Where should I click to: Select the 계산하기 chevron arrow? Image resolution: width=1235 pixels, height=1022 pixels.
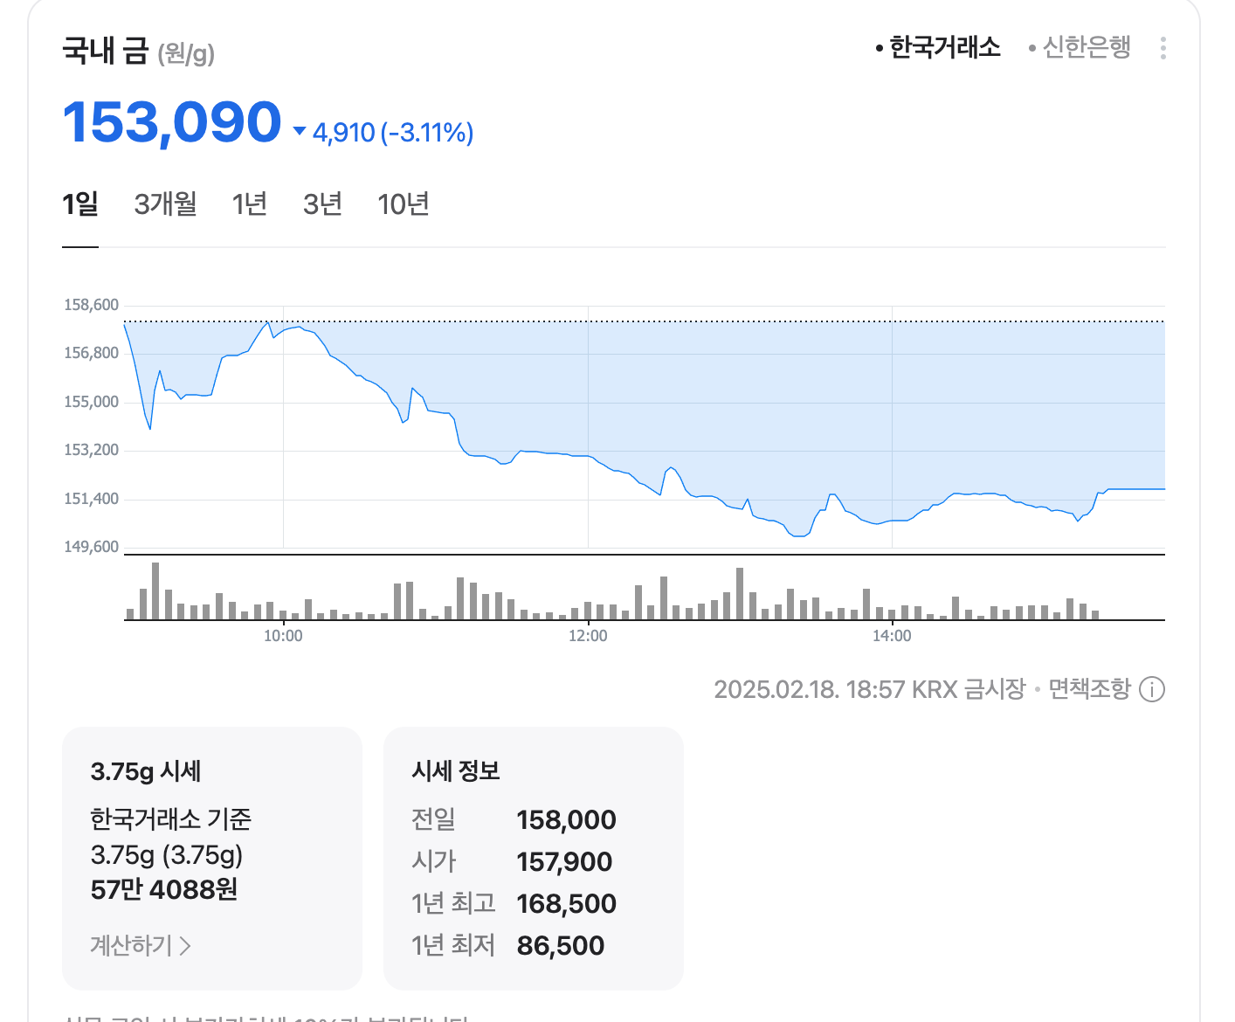(187, 946)
